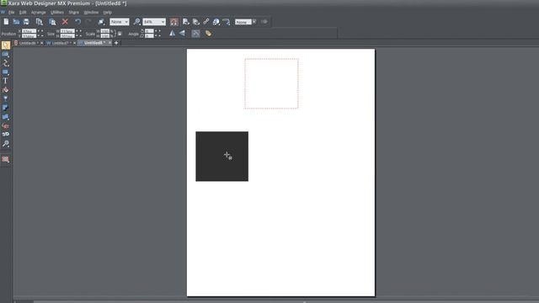Select the Selector tool in left toolbar
The image size is (539, 303).
6,45
